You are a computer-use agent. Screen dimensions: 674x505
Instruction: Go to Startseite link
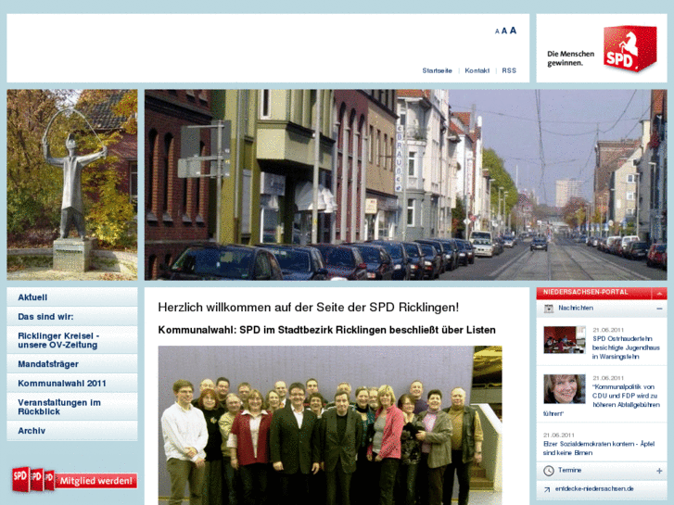click(x=437, y=70)
